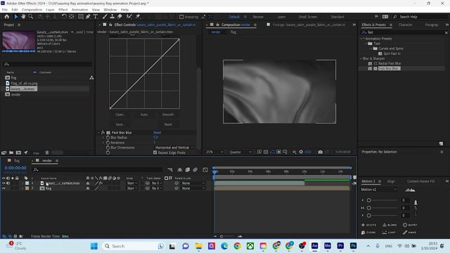Select the Brush tool
This screenshot has width=450, height=253.
point(105,17)
